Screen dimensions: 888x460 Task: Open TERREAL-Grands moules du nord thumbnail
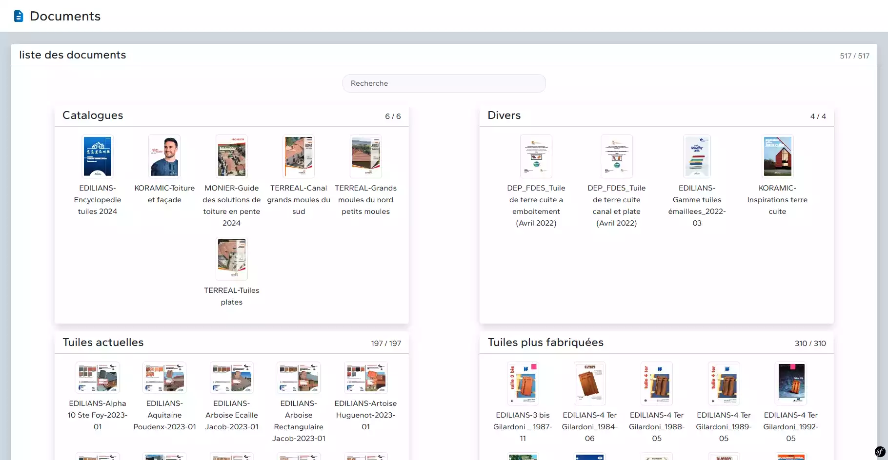365,156
